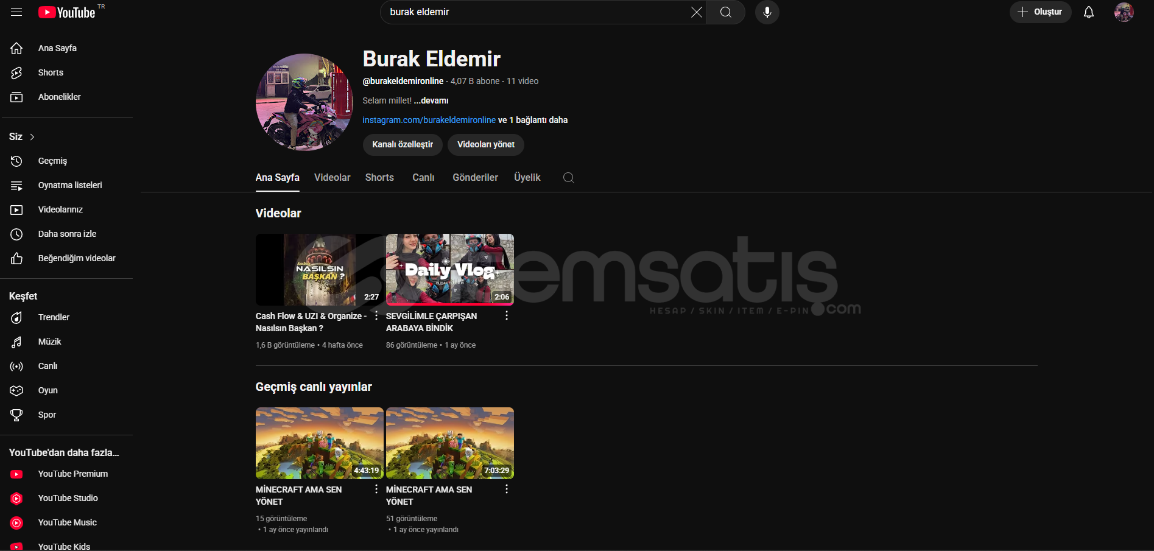Open the account avatar menu
The image size is (1154, 551).
[1124, 12]
